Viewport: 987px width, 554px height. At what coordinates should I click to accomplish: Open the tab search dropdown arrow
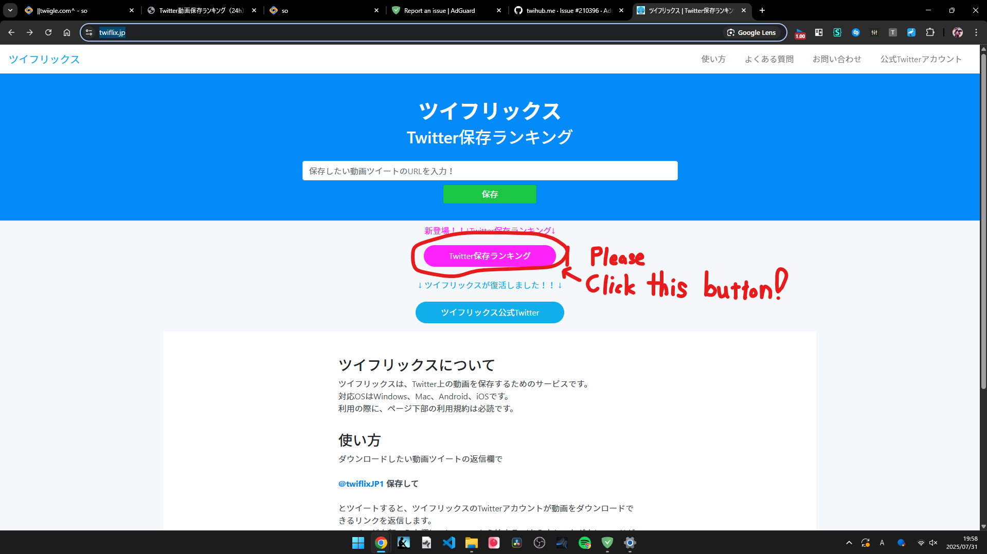10,10
